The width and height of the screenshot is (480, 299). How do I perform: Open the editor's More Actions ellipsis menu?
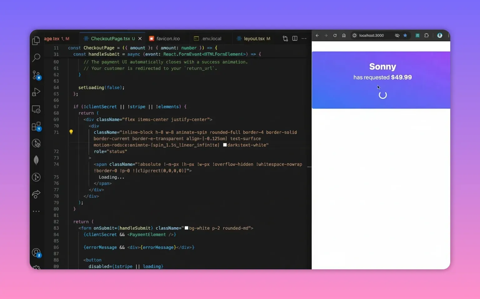tap(304, 38)
